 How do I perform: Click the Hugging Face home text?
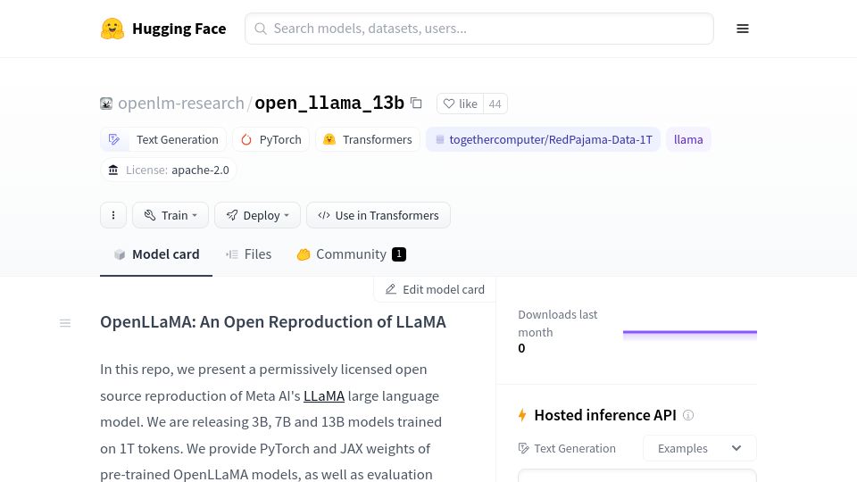coord(179,29)
